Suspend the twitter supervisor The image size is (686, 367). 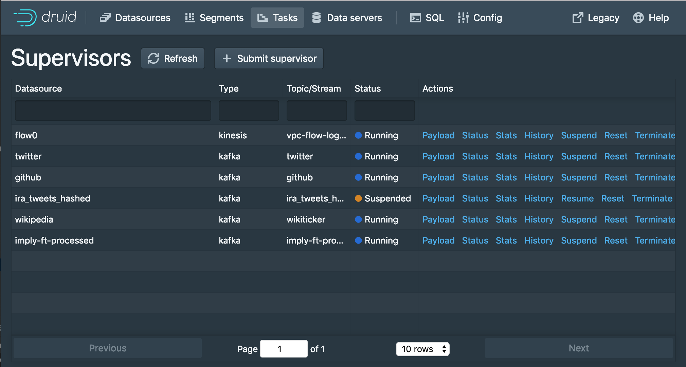click(579, 156)
